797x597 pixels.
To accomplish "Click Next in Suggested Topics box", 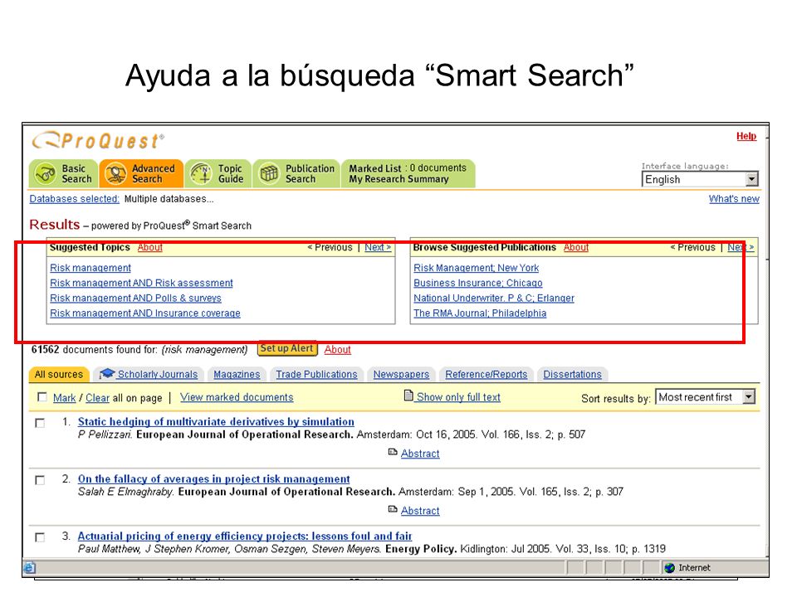I will coord(378,247).
